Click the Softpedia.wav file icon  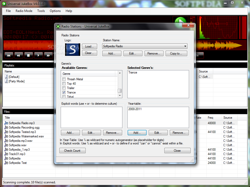click(6, 145)
